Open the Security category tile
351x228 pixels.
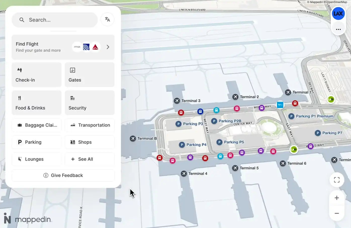[x=90, y=103]
